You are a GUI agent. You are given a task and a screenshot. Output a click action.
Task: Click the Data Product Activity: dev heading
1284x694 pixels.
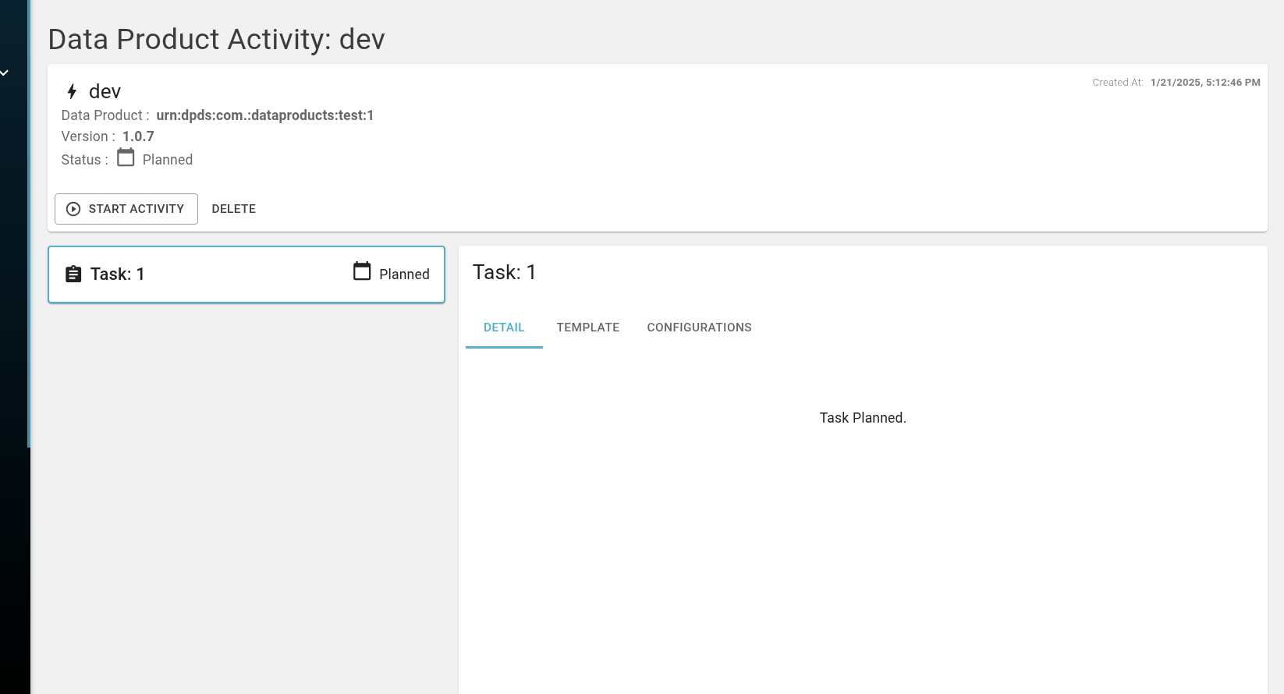pyautogui.click(x=217, y=40)
